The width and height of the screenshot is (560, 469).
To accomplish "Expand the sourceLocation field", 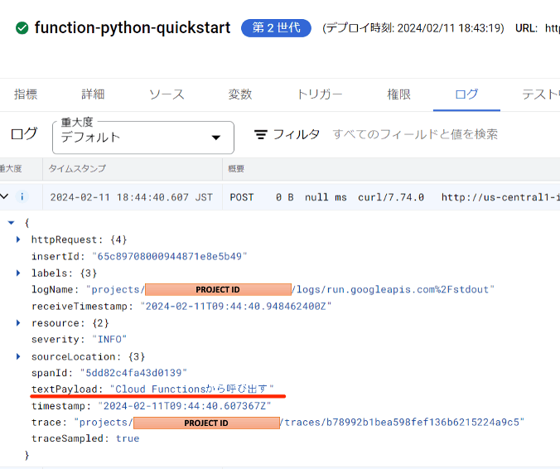I will pos(18,356).
